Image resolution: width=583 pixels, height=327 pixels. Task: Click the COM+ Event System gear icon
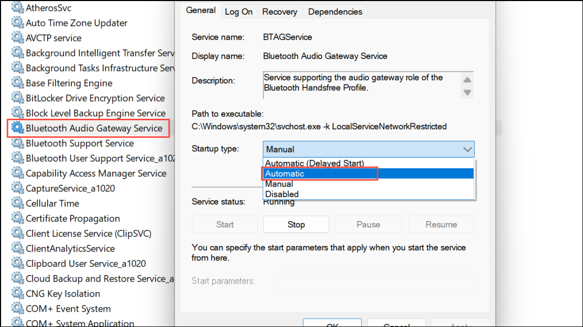pyautogui.click(x=17, y=308)
